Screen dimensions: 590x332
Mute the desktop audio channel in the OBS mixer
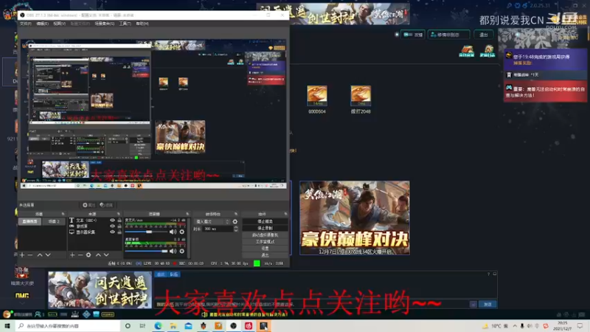(173, 251)
